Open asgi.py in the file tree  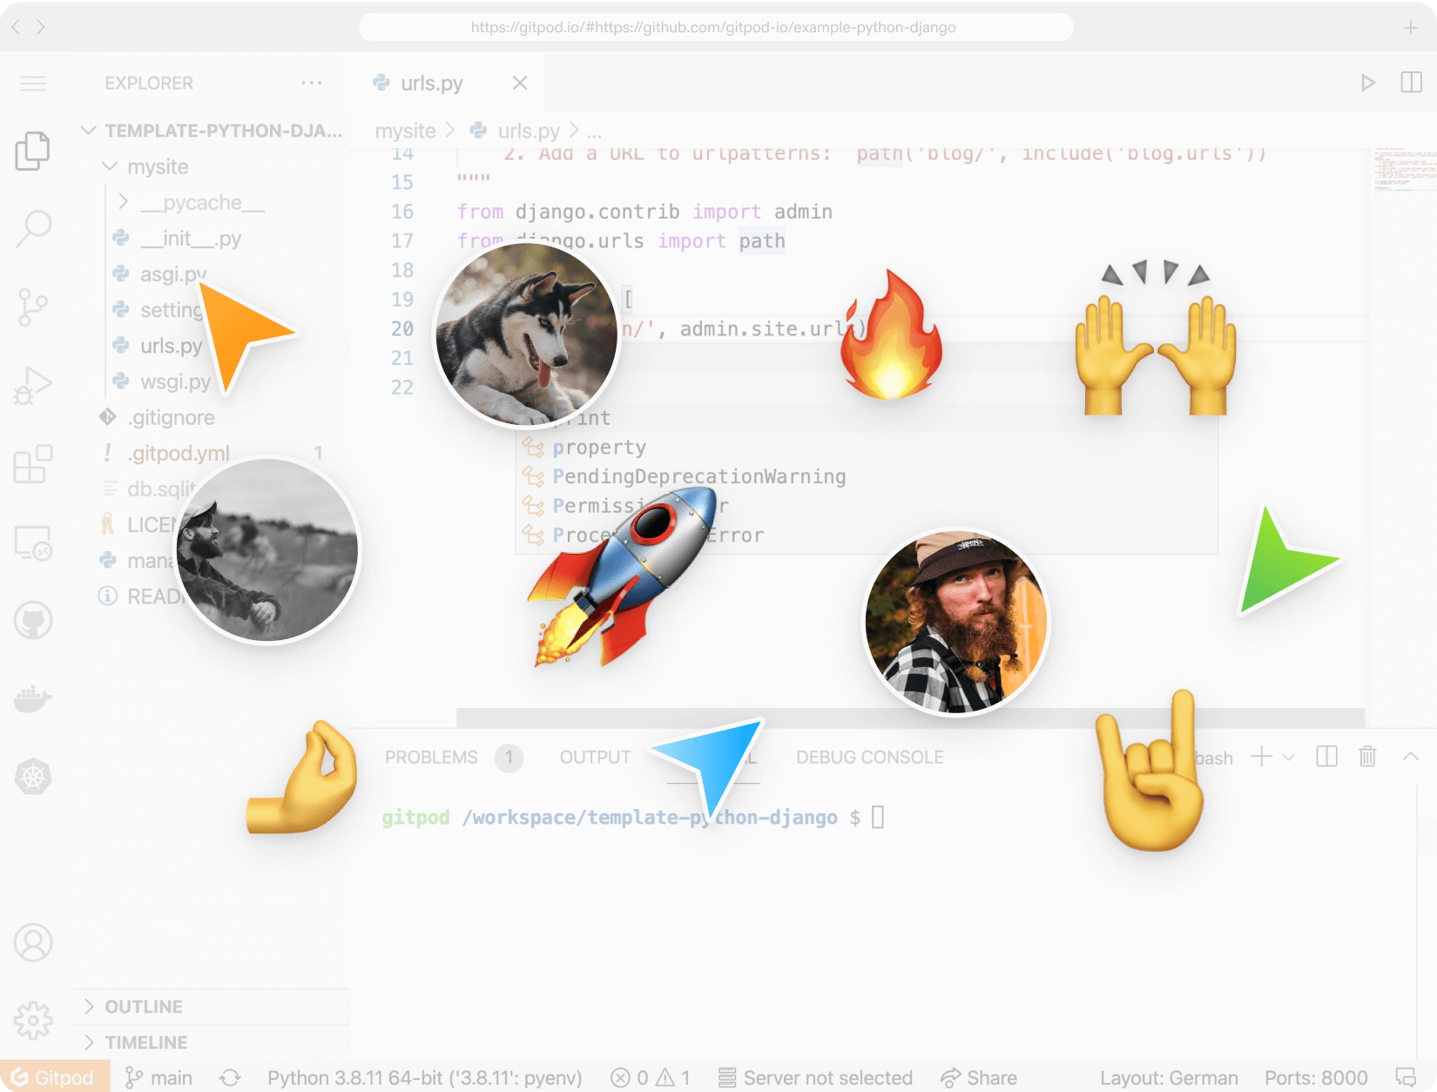pos(172,274)
